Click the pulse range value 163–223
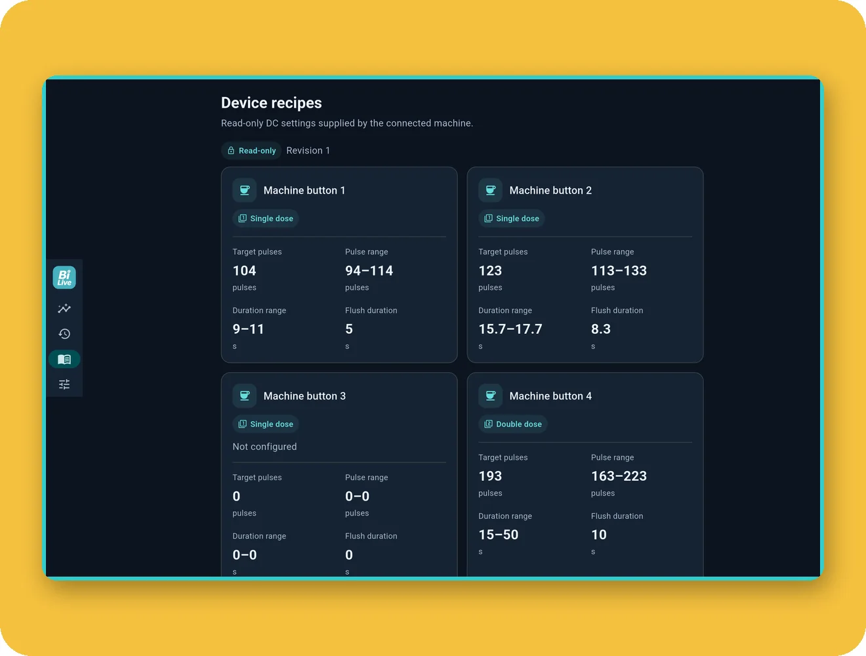866x656 pixels. coord(619,476)
